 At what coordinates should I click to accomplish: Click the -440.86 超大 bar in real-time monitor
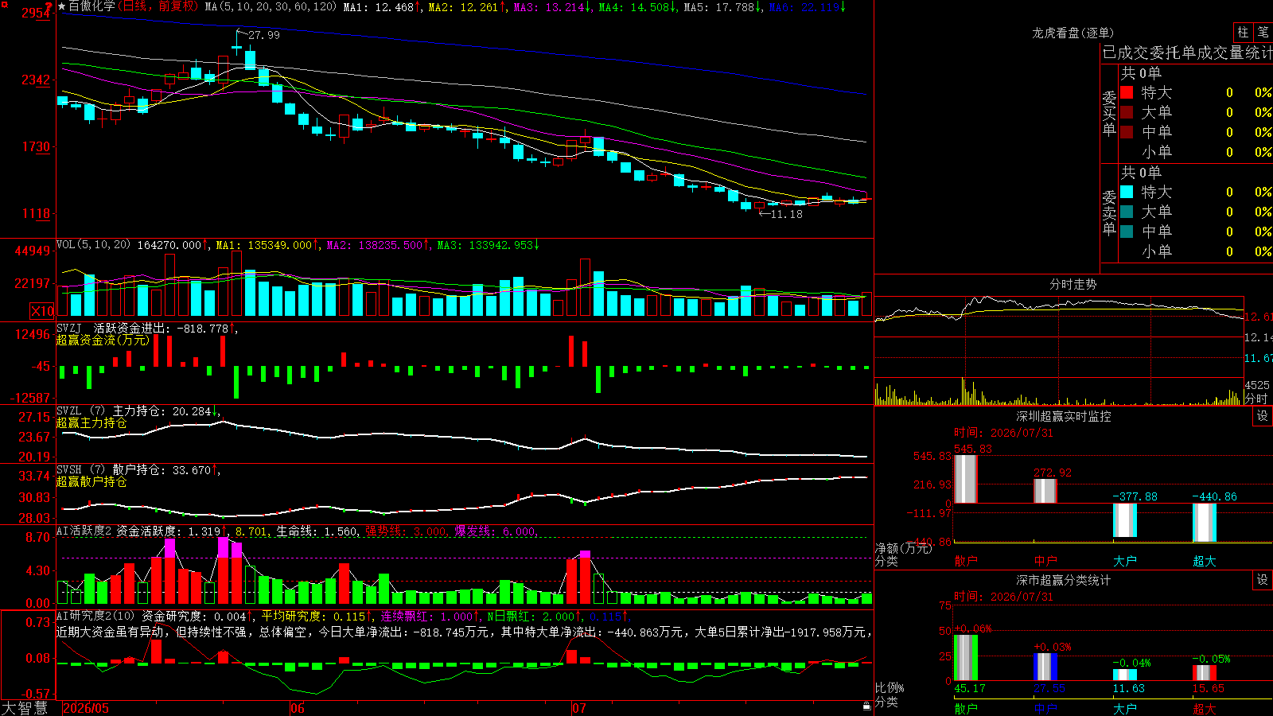(x=1205, y=523)
